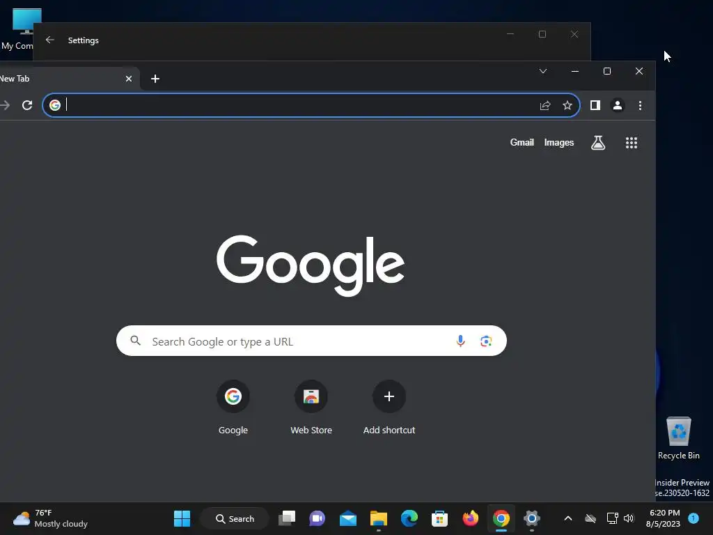713x535 pixels.
Task: Start voice search with the microphone
Action: coord(460,341)
